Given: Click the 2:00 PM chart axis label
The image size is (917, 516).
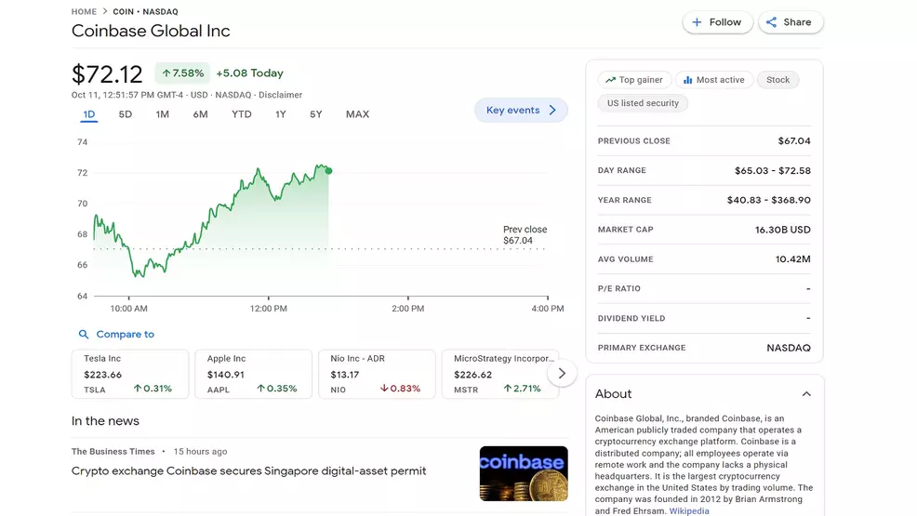Looking at the screenshot, I should point(407,309).
